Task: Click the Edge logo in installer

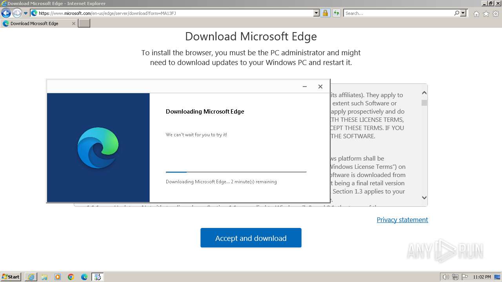Action: tap(98, 148)
